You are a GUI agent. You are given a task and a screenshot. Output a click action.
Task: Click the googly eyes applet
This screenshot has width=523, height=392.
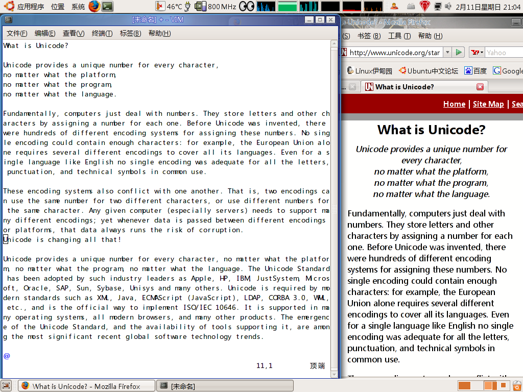click(247, 6)
